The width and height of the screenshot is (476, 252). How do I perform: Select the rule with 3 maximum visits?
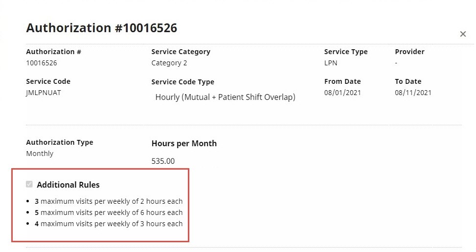tap(109, 201)
